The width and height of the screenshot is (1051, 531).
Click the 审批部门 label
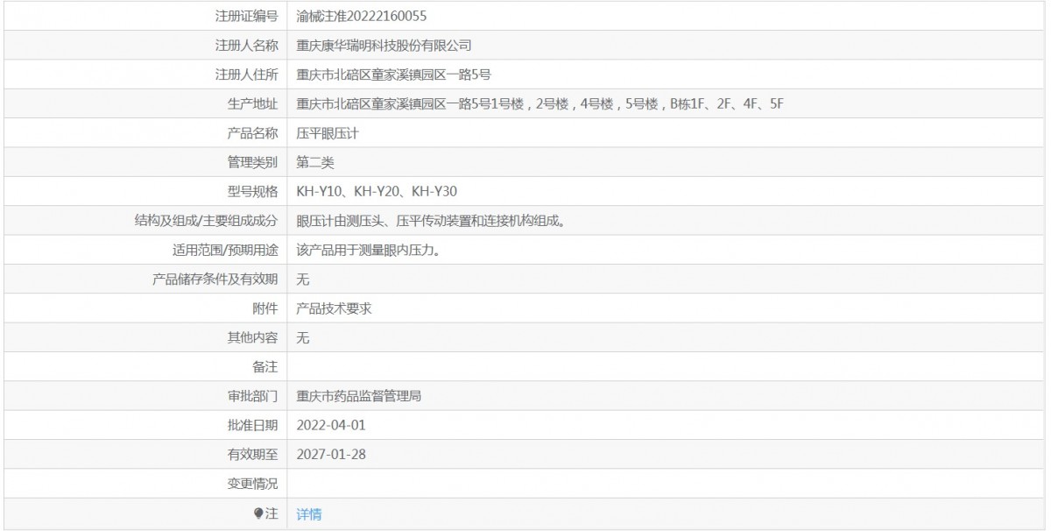coord(253,397)
